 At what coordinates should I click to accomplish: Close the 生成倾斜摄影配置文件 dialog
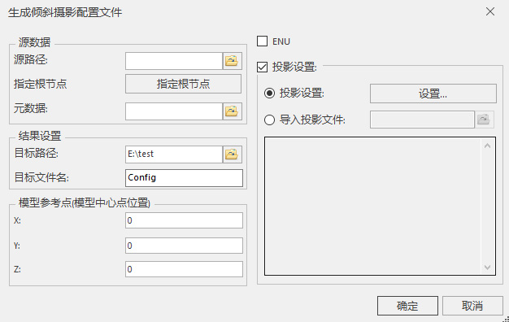coord(490,11)
